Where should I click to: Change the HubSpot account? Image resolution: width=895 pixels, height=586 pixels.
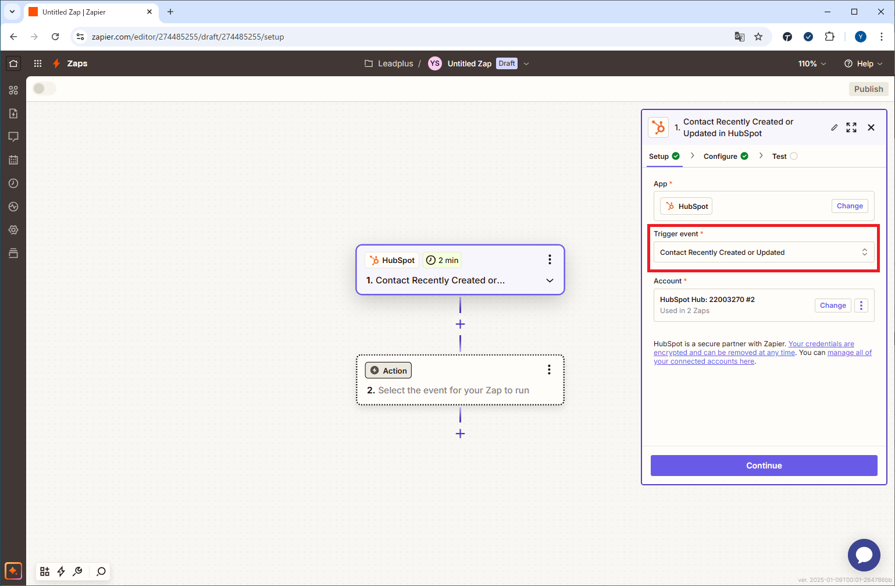[x=833, y=306]
